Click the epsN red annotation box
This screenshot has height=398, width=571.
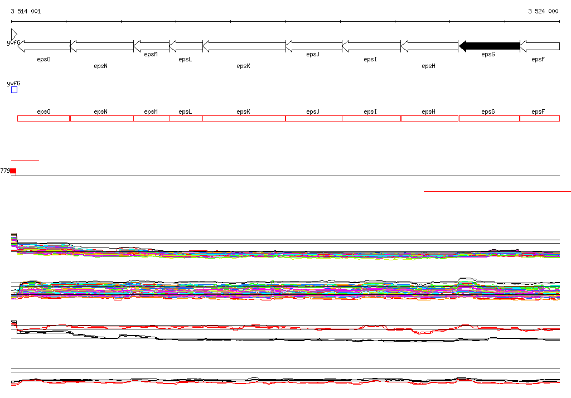pyautogui.click(x=101, y=118)
